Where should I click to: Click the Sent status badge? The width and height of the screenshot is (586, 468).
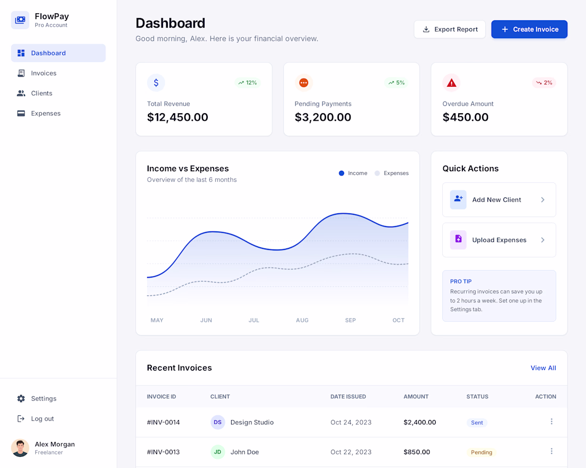477,422
